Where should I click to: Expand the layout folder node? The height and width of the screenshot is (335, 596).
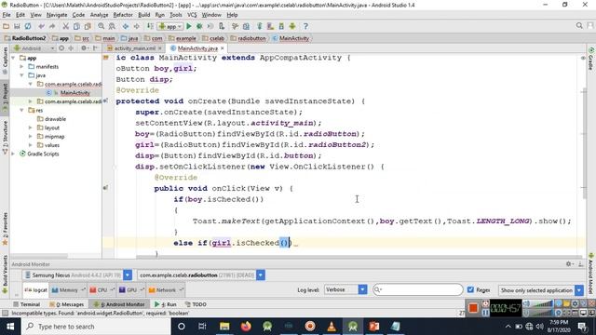coord(31,127)
